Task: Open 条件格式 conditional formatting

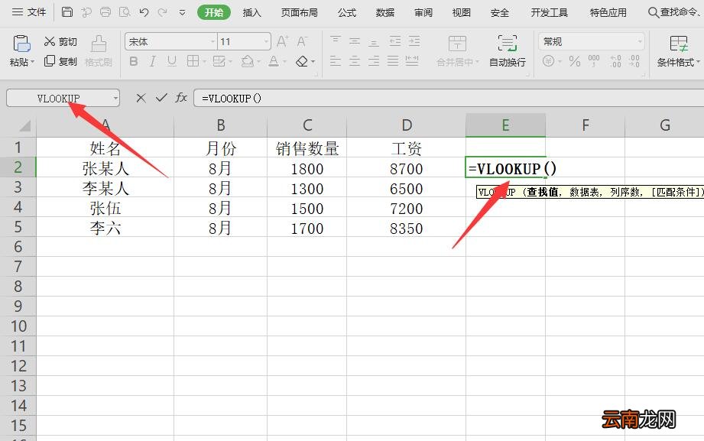Action: [x=679, y=50]
